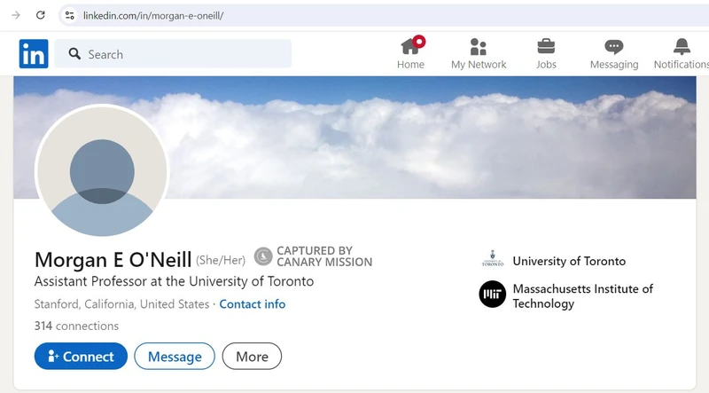Click the MIT logo icon
The width and height of the screenshot is (709, 393).
pyautogui.click(x=493, y=294)
